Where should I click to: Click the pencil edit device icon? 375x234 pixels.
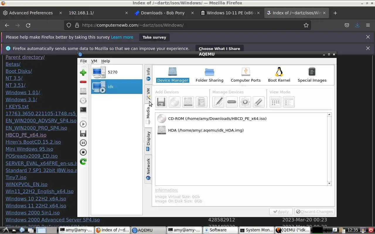[218, 102]
